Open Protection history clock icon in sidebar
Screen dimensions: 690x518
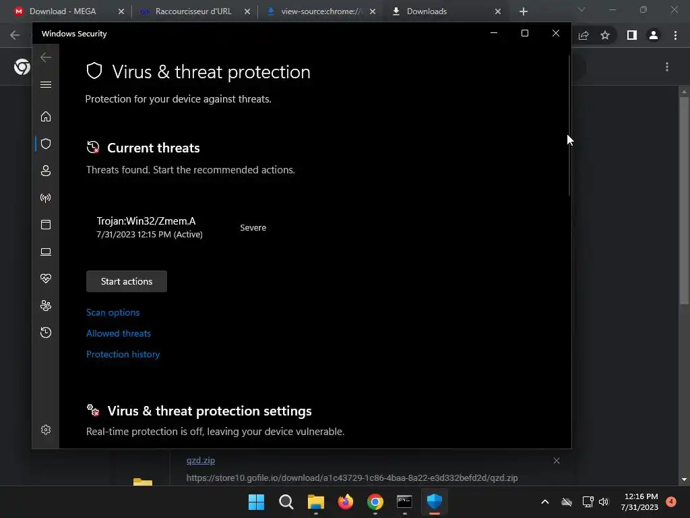coord(46,333)
